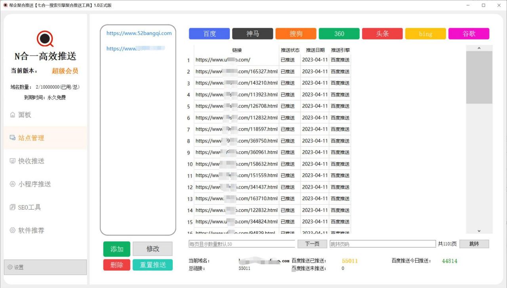Switch to the 神马 engine tab

[253, 34]
